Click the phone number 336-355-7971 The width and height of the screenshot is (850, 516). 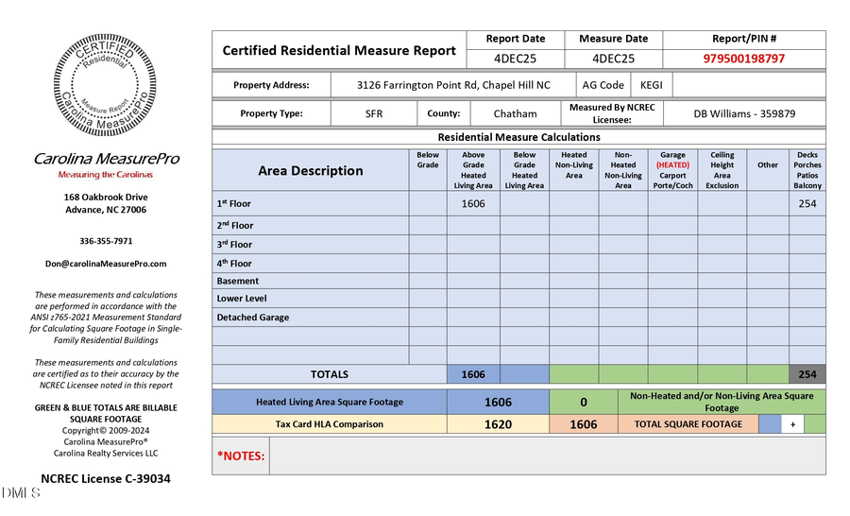click(x=105, y=241)
